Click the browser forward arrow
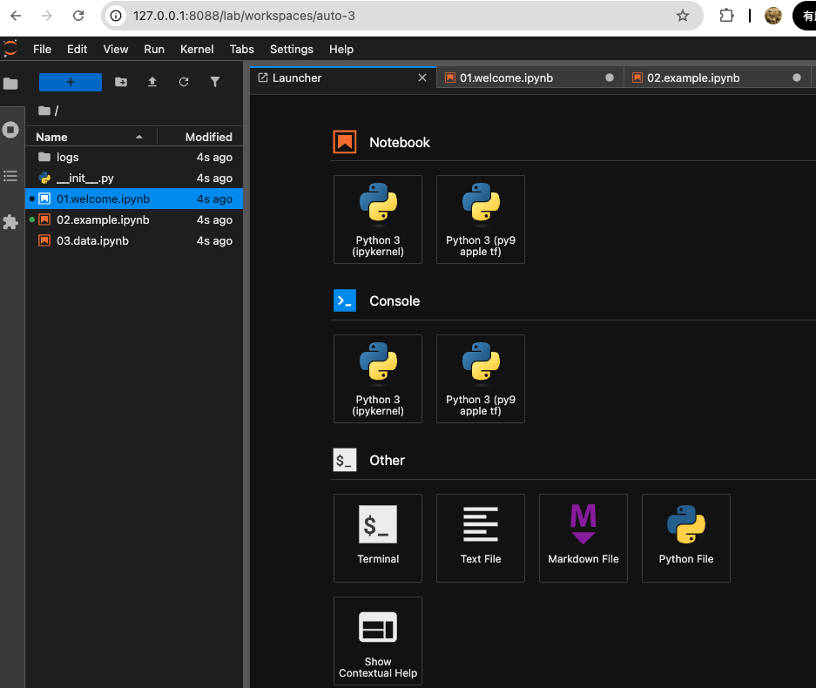The height and width of the screenshot is (688, 816). coord(47,16)
